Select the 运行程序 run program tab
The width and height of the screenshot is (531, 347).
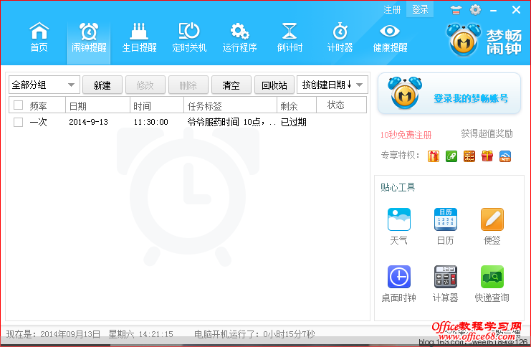click(x=239, y=37)
